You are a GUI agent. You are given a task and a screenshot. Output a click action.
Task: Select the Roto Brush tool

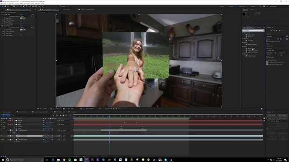click(39, 6)
